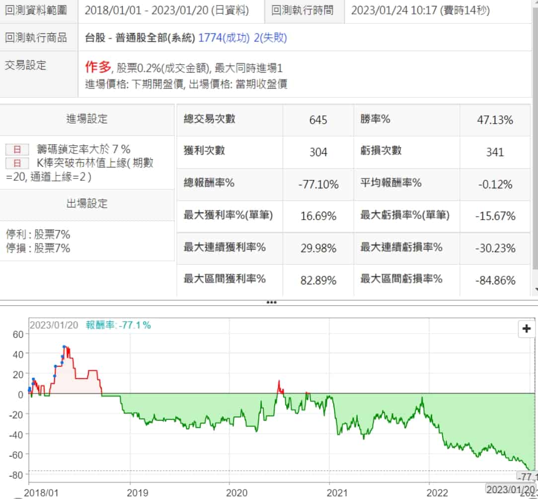Viewport: 538px width, 499px height.
Task: Click the 出場設定 section header
Action: pyautogui.click(x=87, y=204)
